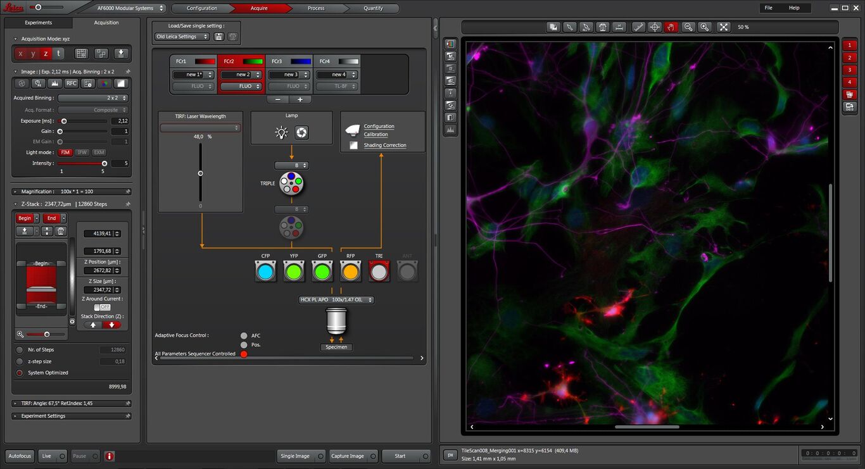Select the Zoom Out tool

tap(688, 27)
